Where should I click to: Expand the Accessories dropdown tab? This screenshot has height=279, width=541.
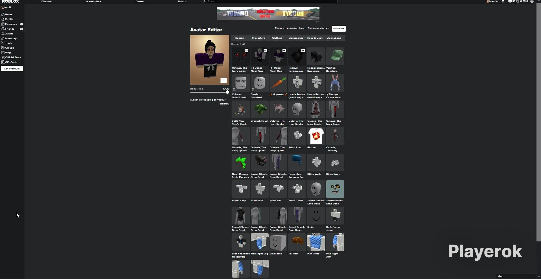pyautogui.click(x=297, y=38)
